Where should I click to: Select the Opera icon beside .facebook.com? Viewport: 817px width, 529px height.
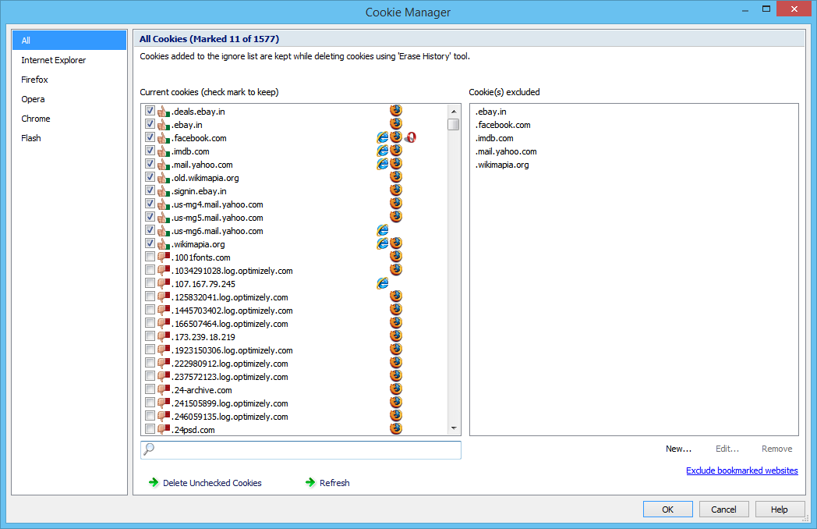tap(409, 137)
